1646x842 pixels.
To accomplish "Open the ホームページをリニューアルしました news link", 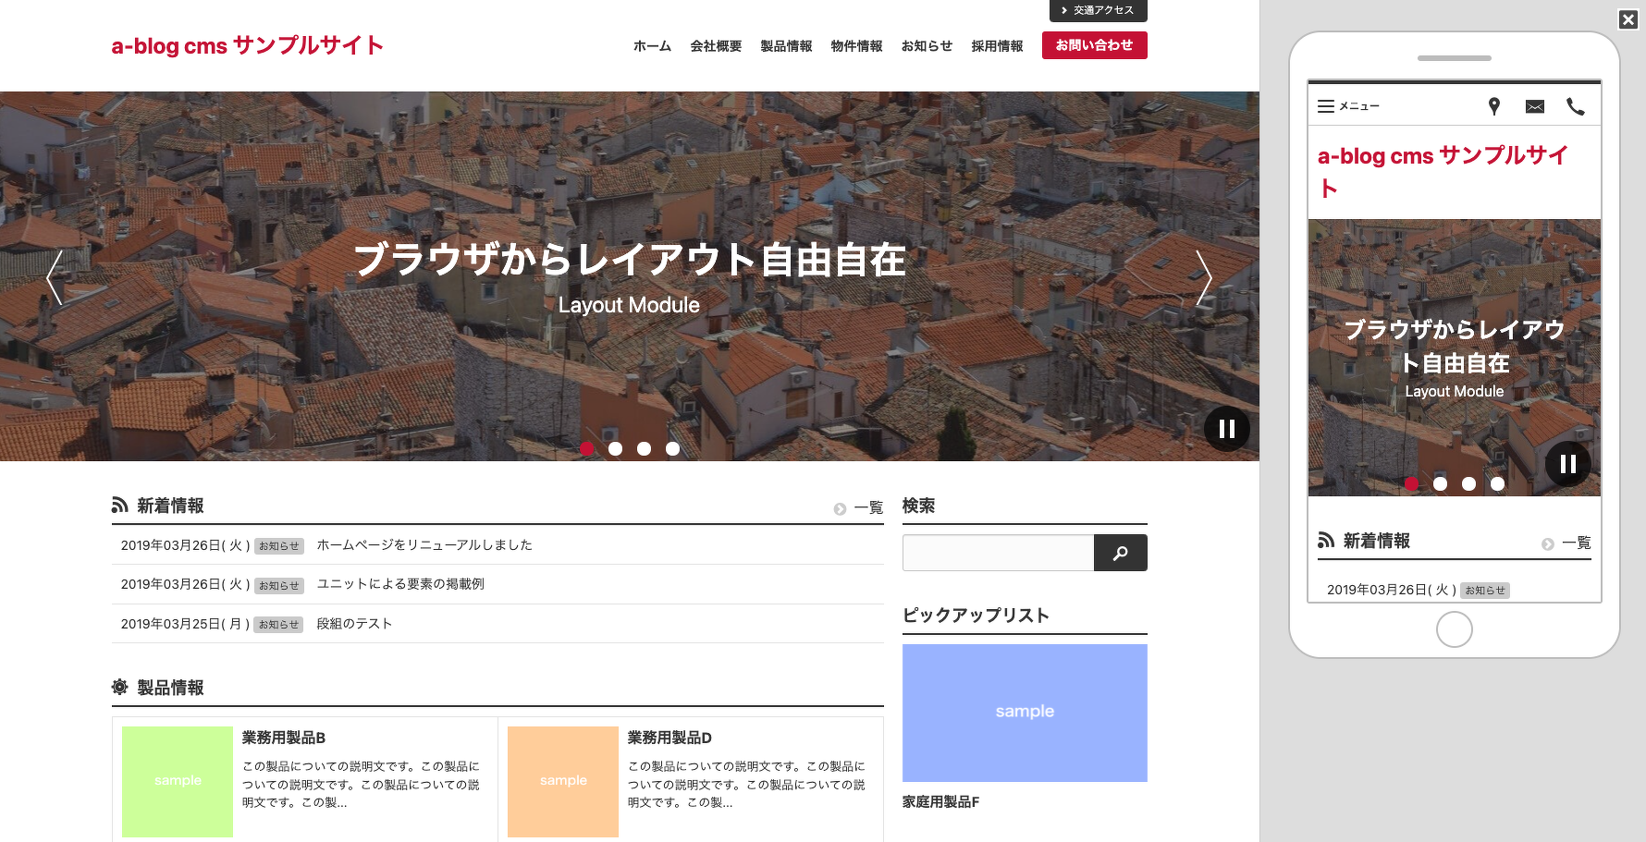I will [424, 545].
